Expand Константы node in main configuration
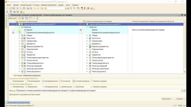191x107 pixels. tap(19, 38)
